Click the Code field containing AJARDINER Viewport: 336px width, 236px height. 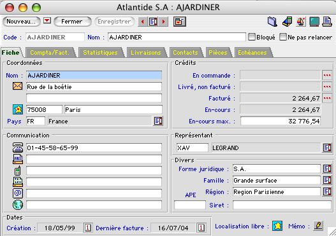(x=55, y=37)
